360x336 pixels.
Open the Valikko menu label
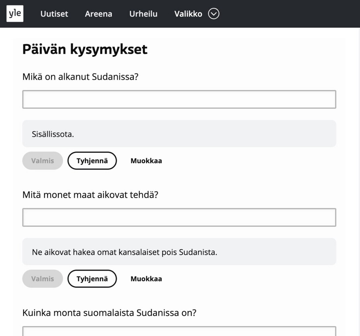click(x=188, y=14)
